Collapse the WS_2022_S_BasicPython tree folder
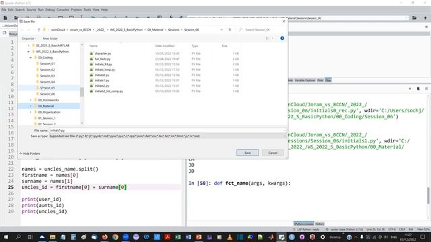This screenshot has height=242, width=431. point(28,52)
